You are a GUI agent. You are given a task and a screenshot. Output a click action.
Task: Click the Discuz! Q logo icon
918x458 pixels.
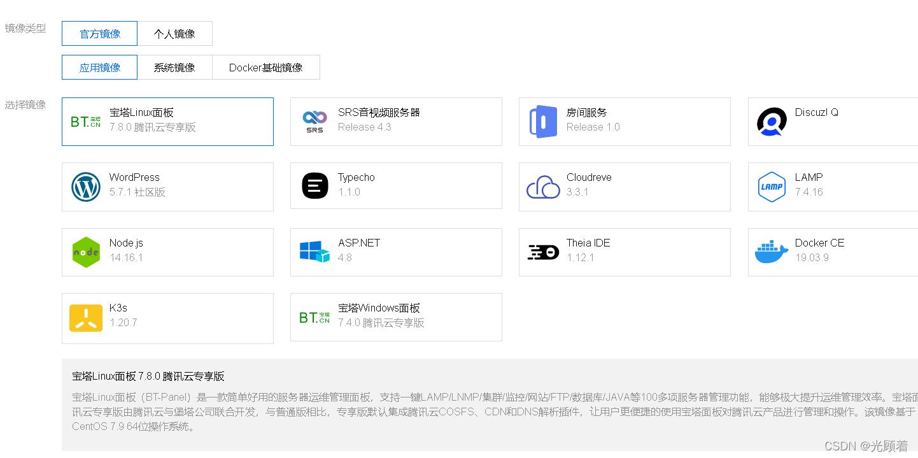pos(772,122)
